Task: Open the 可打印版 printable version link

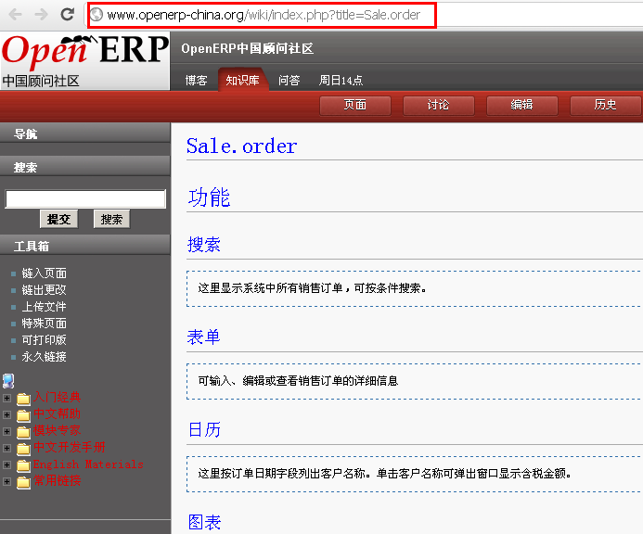Action: click(x=45, y=340)
